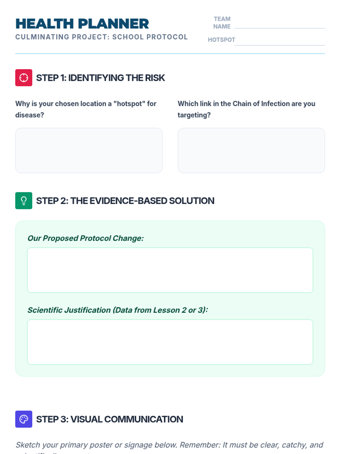The image size is (340, 454).
Task: Click the Step 1: Identifying the Risk heading
Action: click(x=100, y=78)
